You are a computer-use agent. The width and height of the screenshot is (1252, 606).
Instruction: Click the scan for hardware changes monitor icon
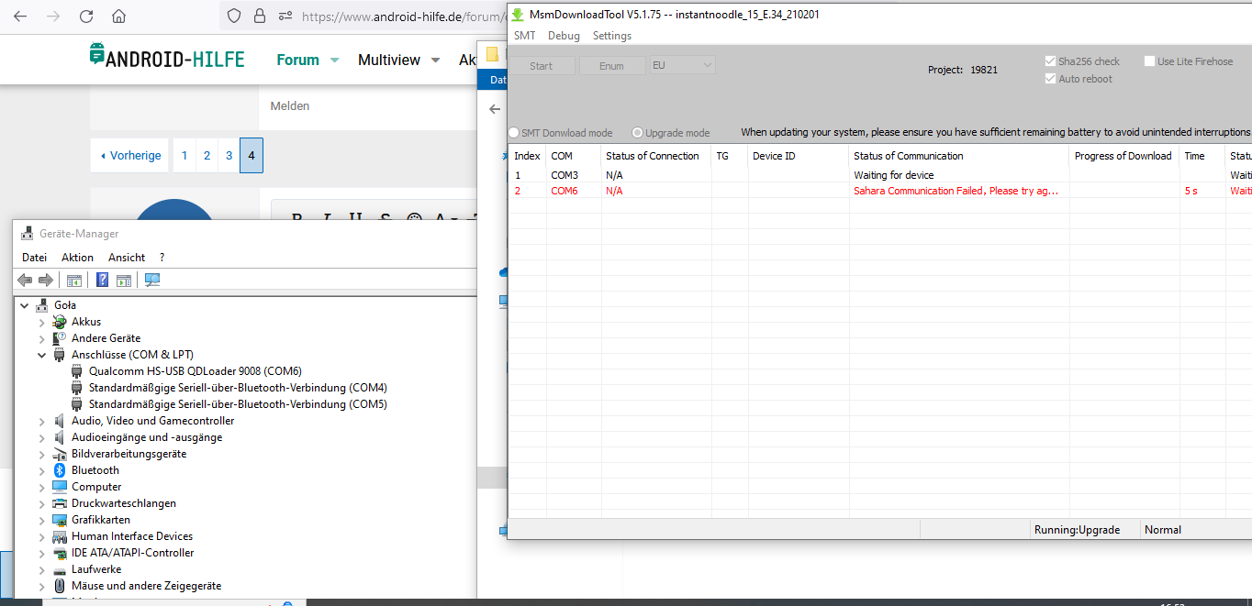point(152,280)
